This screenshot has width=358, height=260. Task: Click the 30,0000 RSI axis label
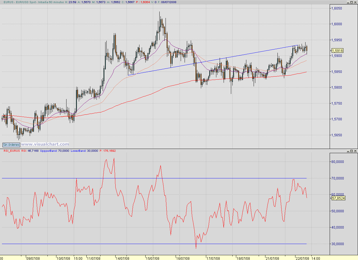(x=338, y=244)
